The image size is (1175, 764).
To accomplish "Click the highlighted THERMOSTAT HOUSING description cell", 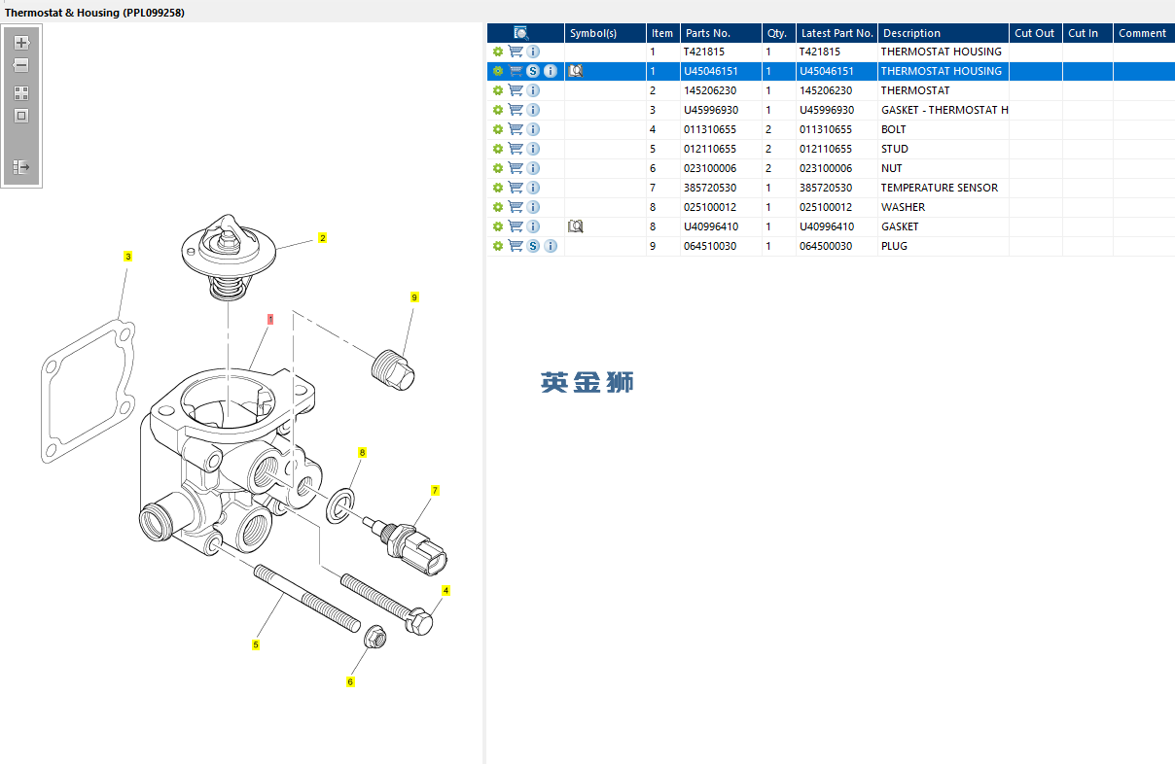I will (x=944, y=71).
